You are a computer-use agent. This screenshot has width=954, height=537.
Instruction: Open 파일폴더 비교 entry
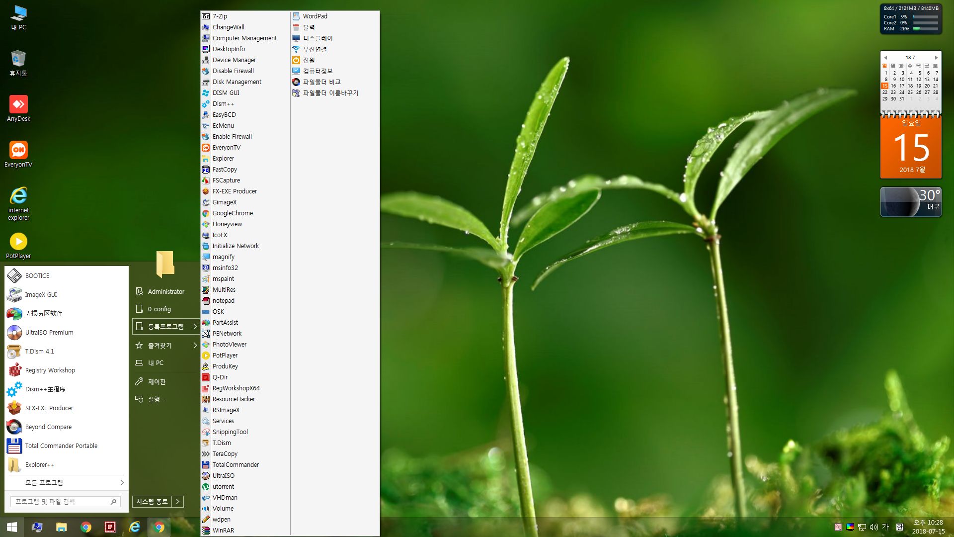(335, 82)
